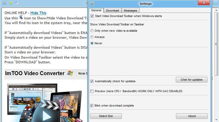
Task: Click the toolbar icon in online help text
Action: (x=21, y=17)
